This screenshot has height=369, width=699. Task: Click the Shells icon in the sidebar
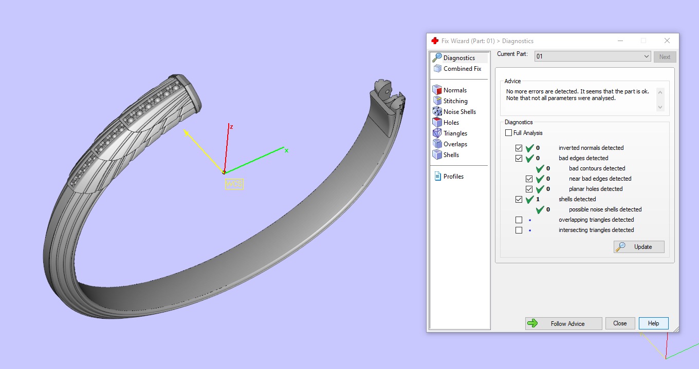pos(437,154)
